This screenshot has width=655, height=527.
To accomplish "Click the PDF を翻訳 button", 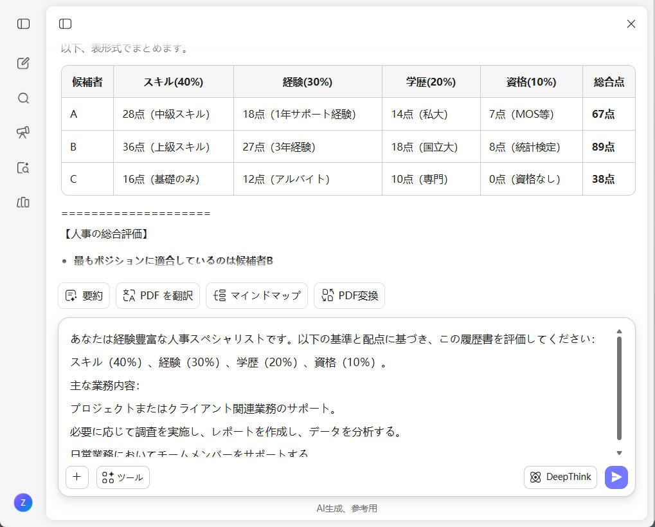I will [x=158, y=296].
